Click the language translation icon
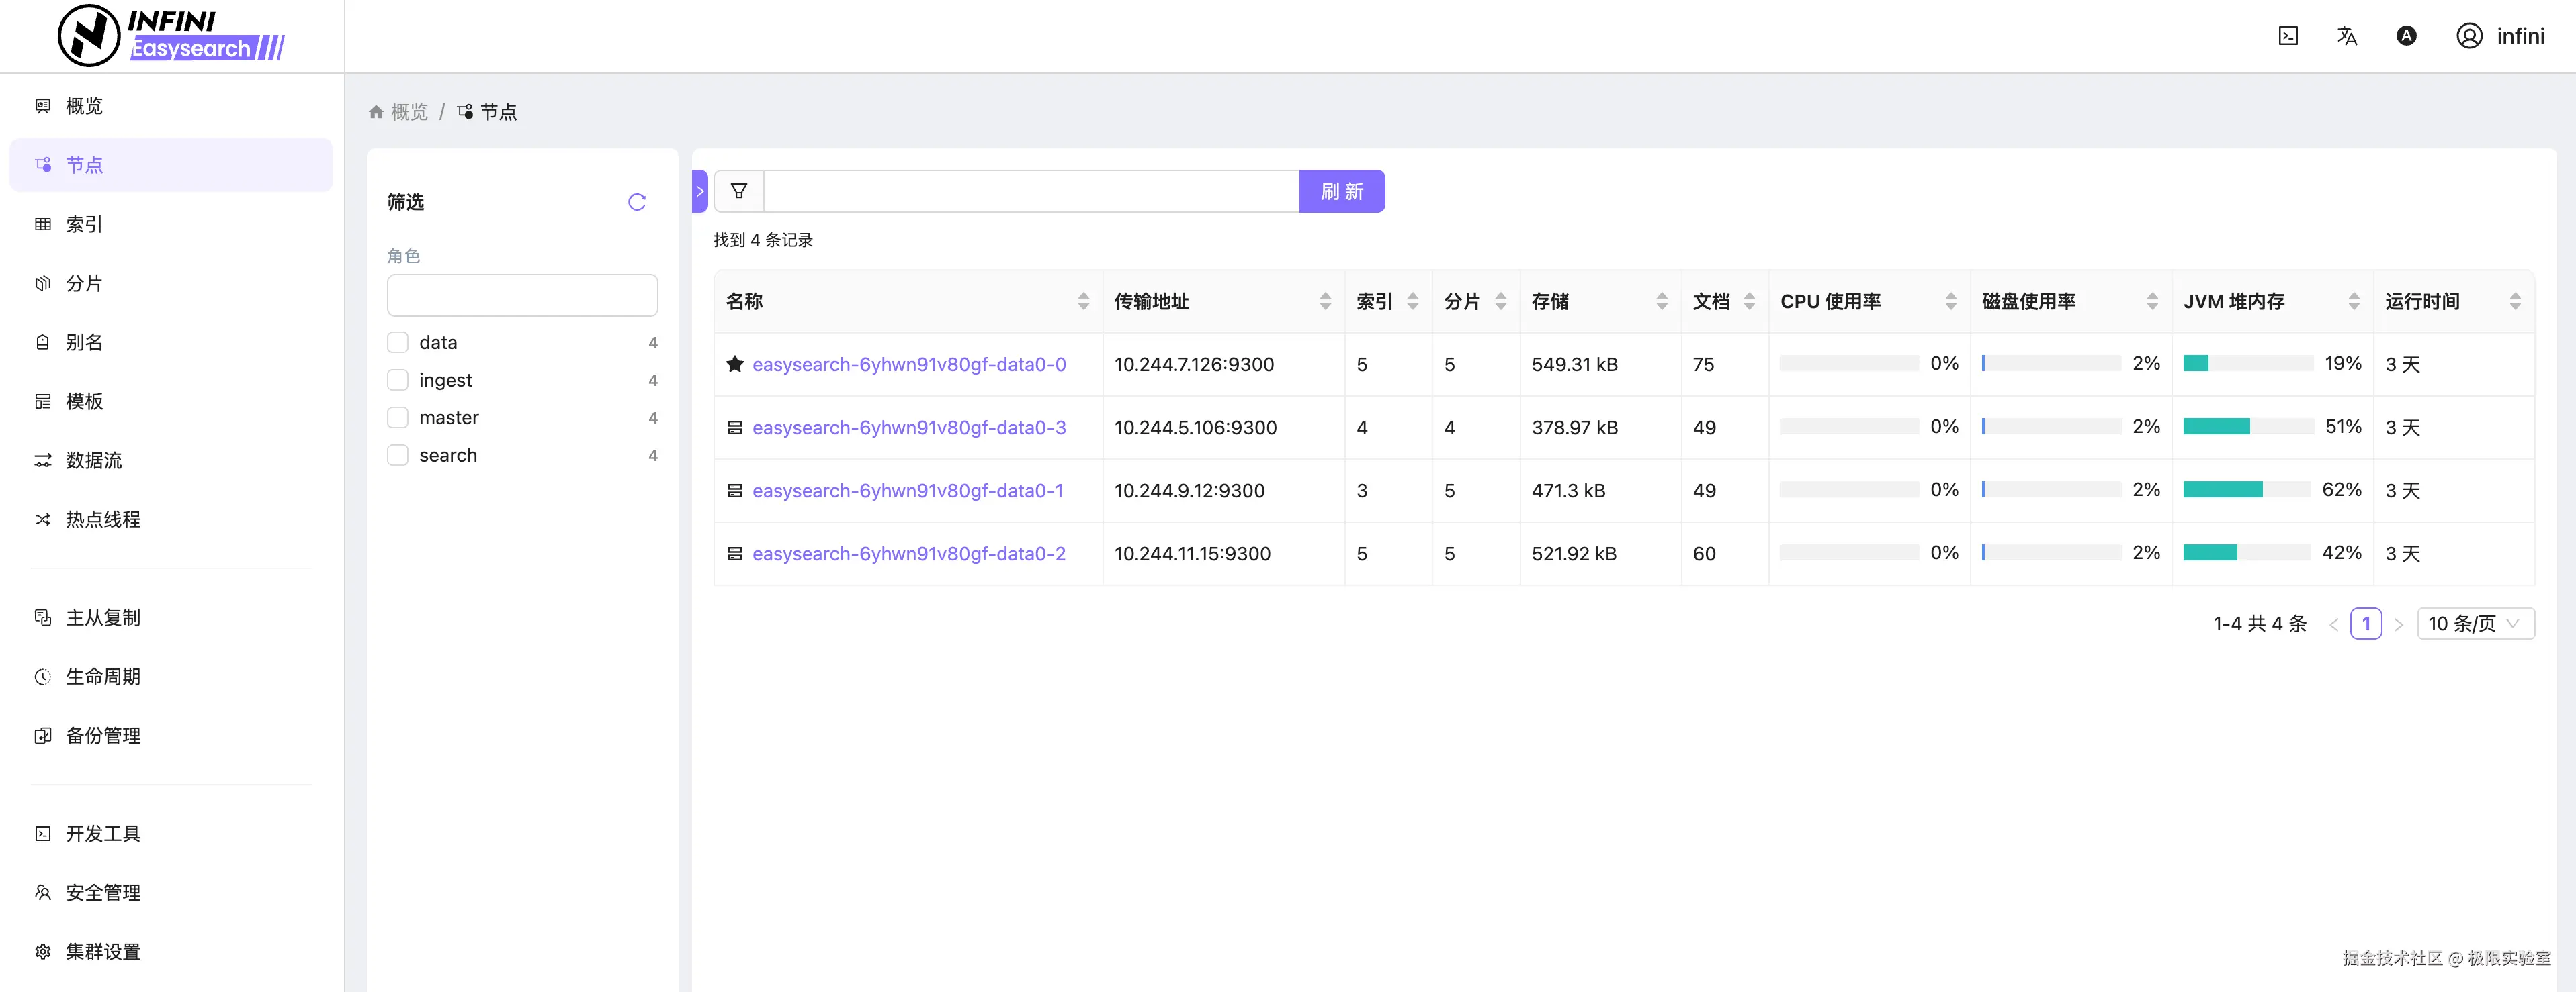Image resolution: width=2576 pixels, height=992 pixels. coord(2347,36)
